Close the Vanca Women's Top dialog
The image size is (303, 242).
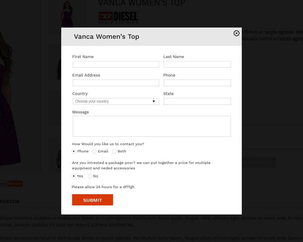pos(236,33)
